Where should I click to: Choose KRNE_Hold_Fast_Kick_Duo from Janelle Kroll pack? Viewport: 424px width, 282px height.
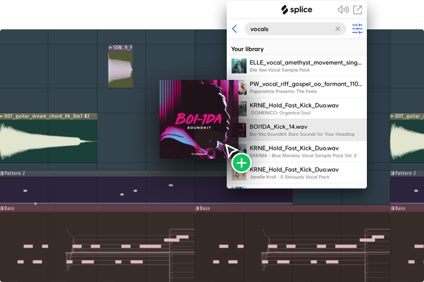pyautogui.click(x=297, y=173)
